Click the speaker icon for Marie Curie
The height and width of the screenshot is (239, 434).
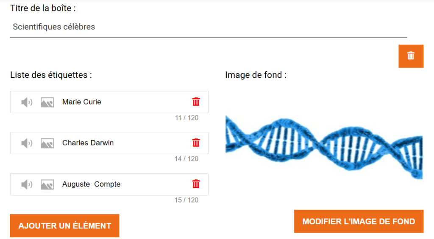tap(27, 102)
